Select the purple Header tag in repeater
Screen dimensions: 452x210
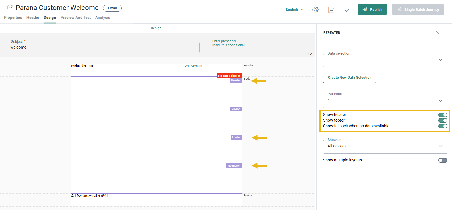tap(236, 80)
